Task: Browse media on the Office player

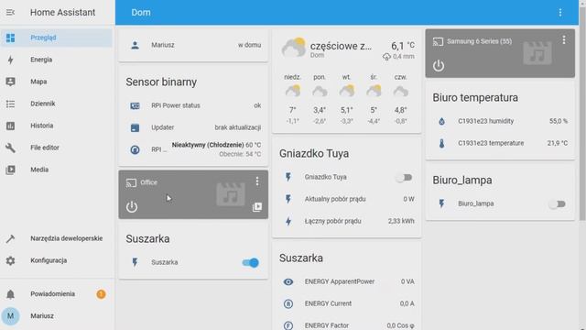Action: pyautogui.click(x=257, y=207)
